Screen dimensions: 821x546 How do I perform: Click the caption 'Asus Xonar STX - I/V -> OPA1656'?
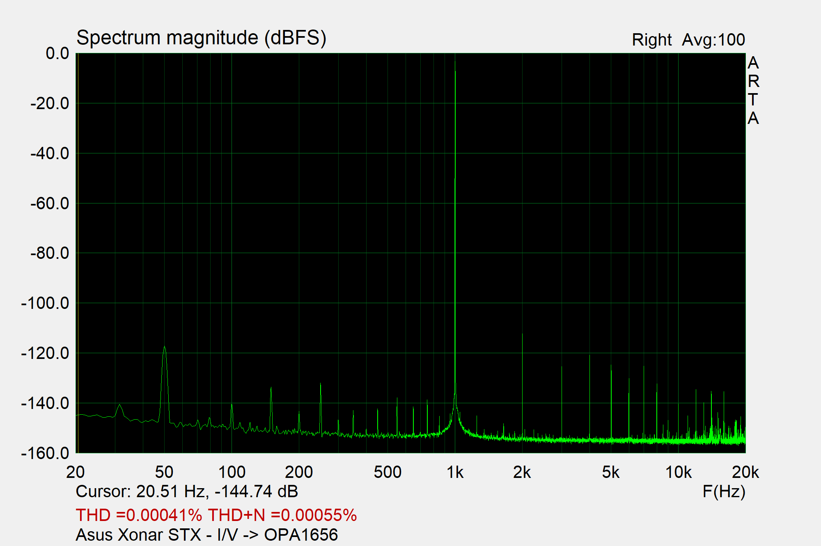[x=207, y=535]
